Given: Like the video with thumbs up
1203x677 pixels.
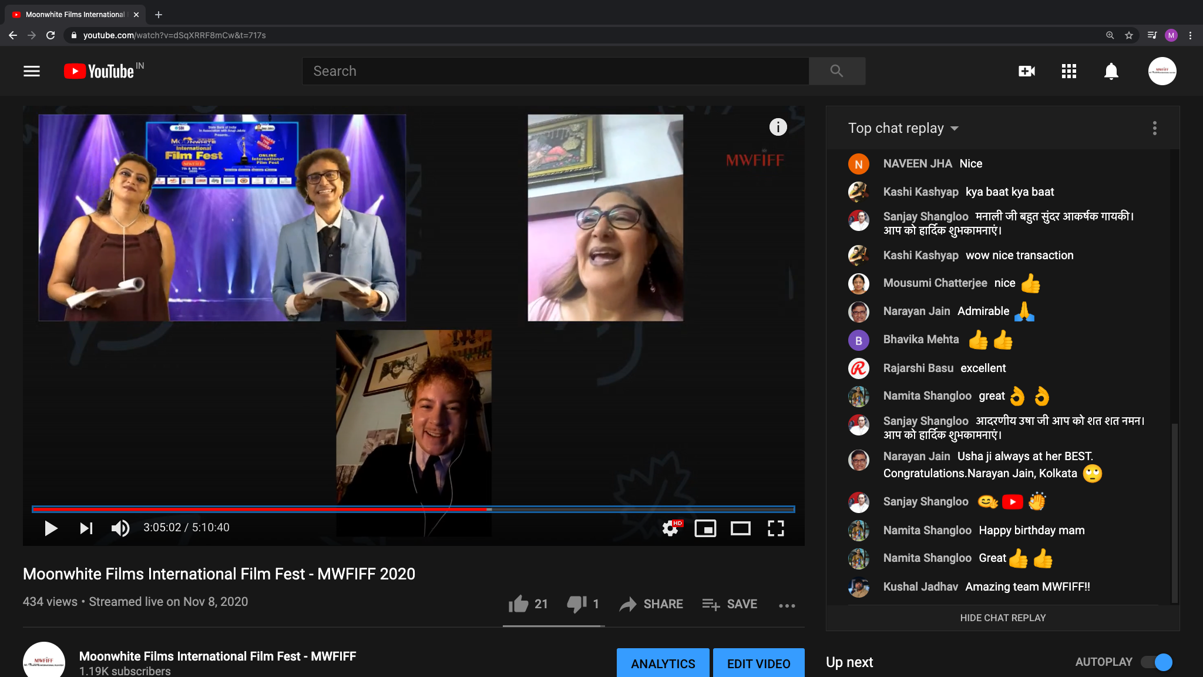Looking at the screenshot, I should click(x=518, y=604).
